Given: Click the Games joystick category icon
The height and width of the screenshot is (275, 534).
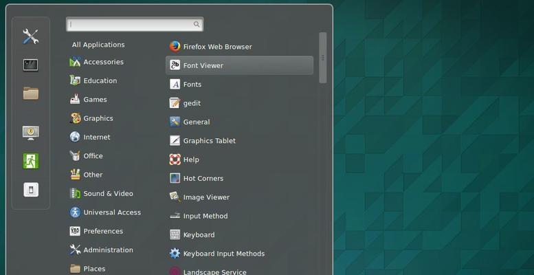Looking at the screenshot, I should 75,99.
